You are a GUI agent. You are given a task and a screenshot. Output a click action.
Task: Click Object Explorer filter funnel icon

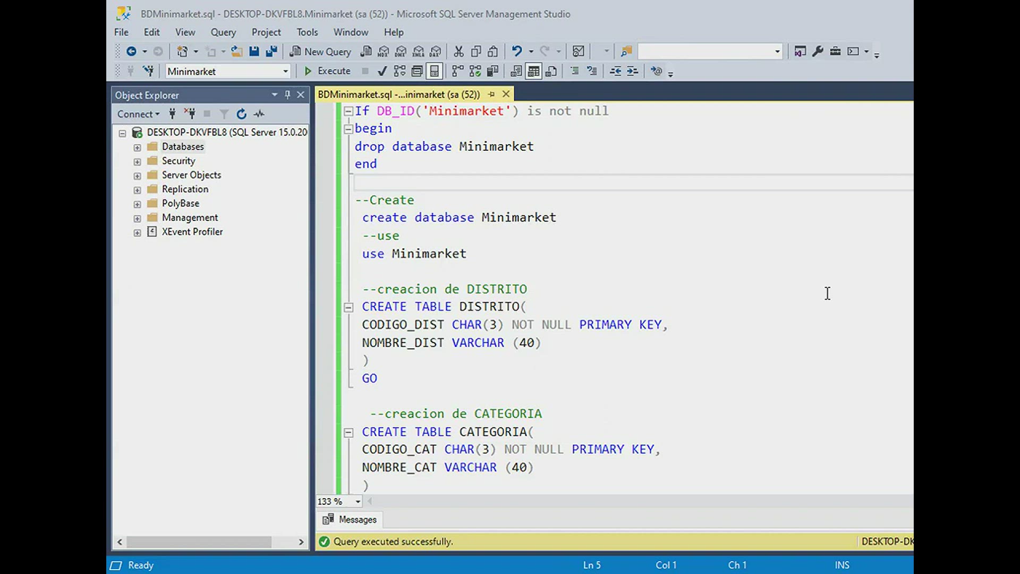pos(224,114)
